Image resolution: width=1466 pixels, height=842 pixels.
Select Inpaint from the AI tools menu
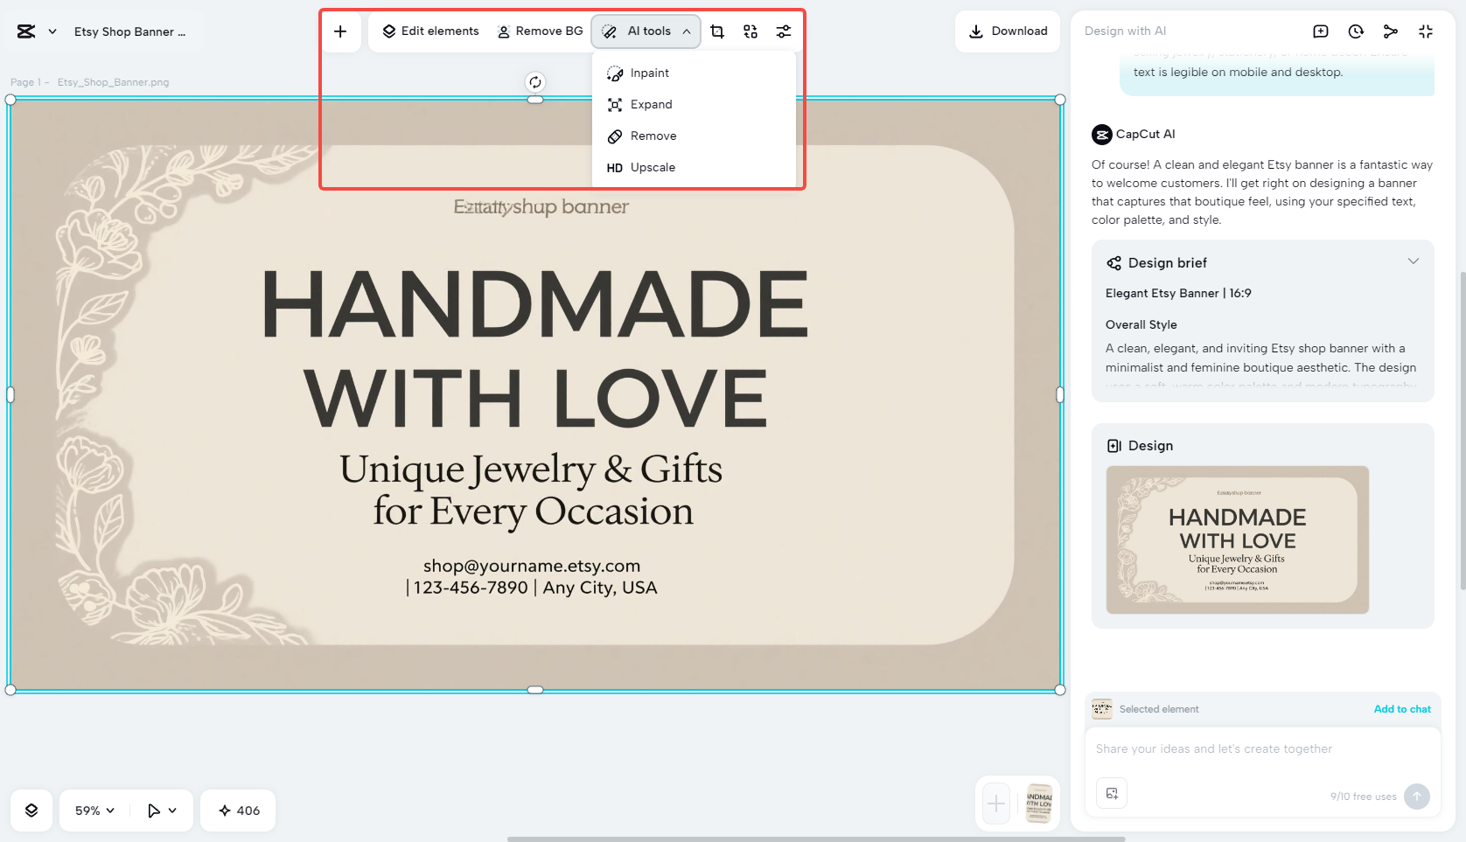point(649,73)
